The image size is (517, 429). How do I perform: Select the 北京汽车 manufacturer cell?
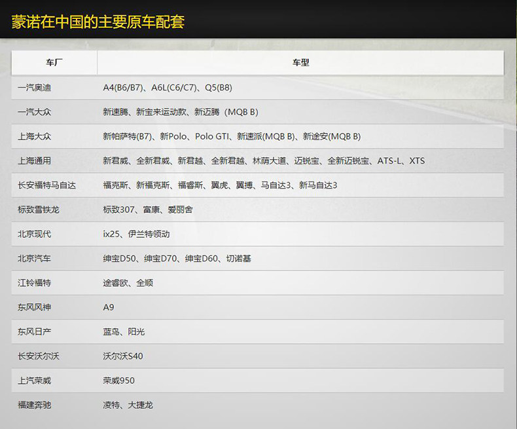coord(54,259)
